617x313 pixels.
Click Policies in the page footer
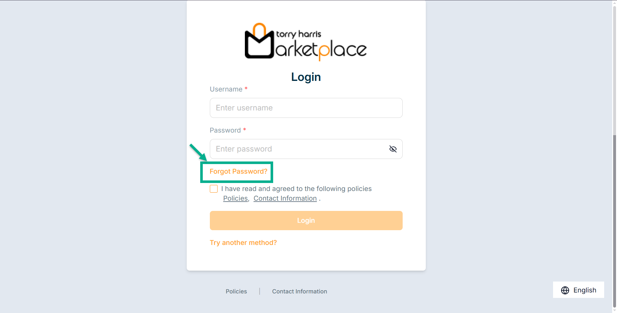pos(236,291)
